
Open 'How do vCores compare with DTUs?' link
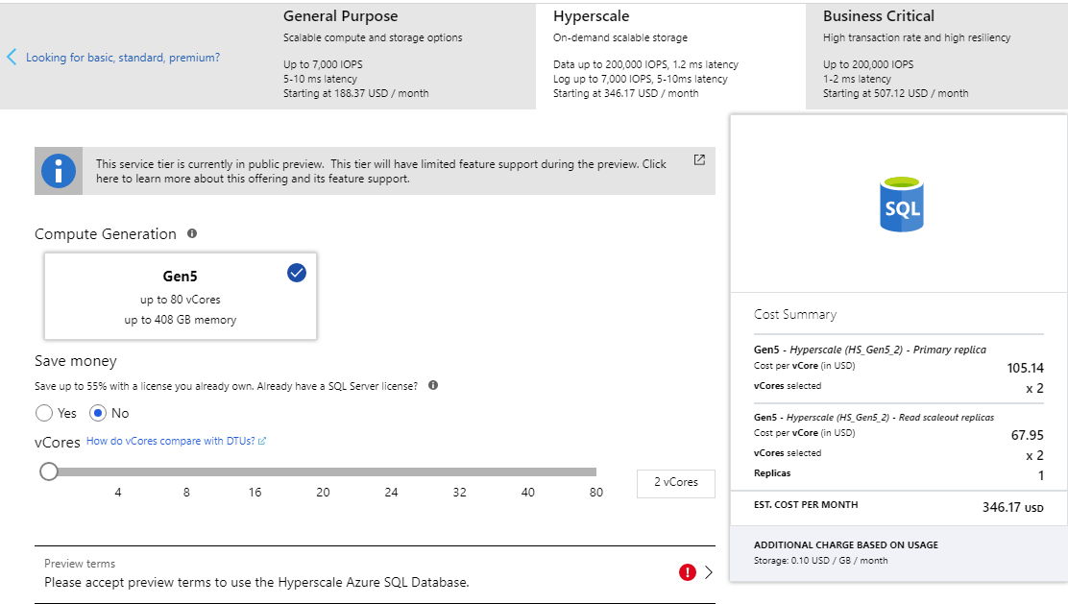(176, 441)
